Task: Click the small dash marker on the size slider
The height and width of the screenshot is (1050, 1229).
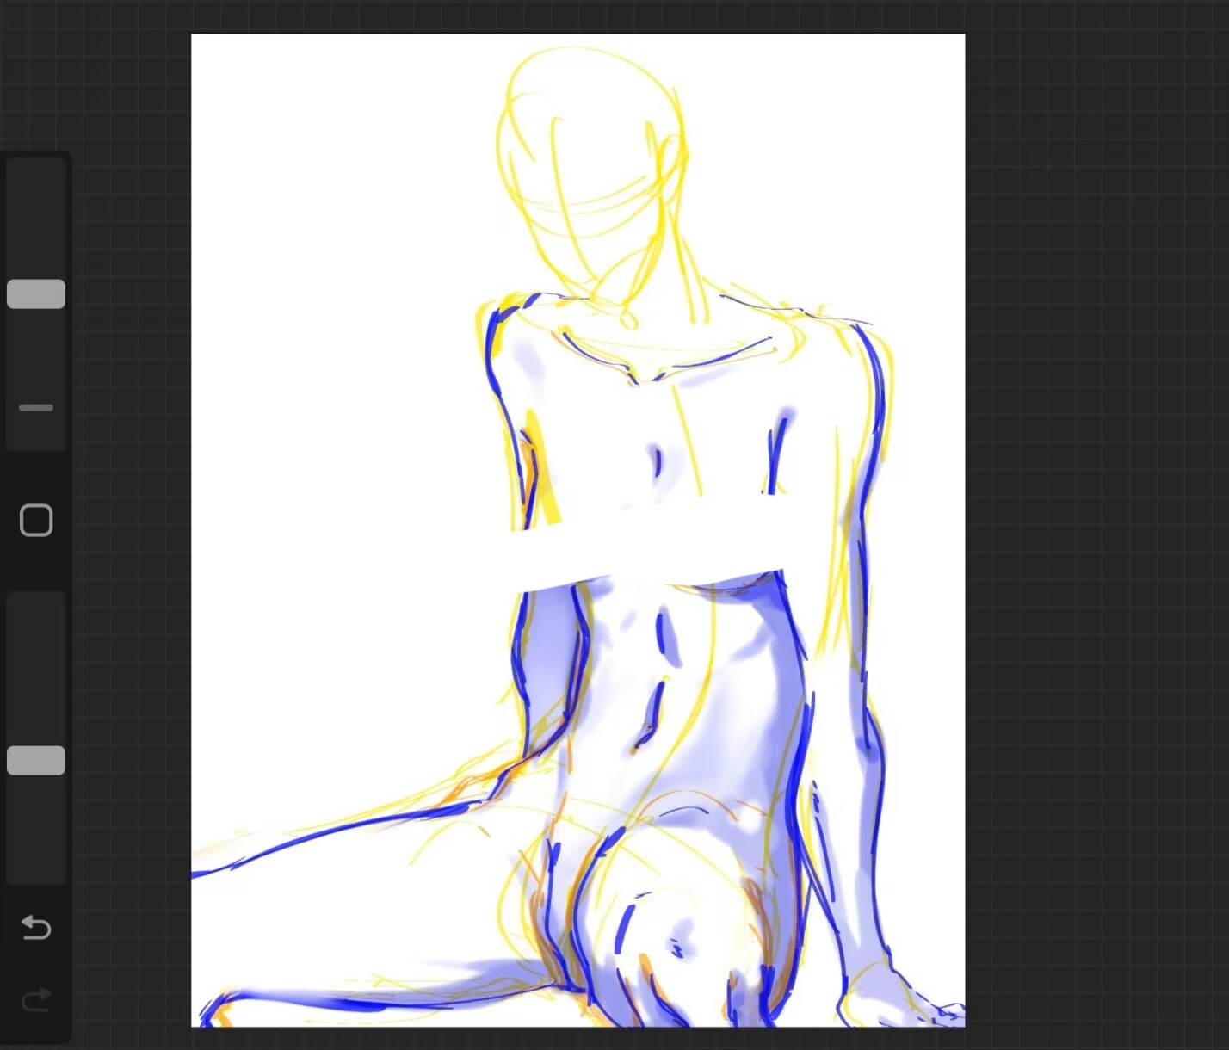Action: [x=36, y=408]
